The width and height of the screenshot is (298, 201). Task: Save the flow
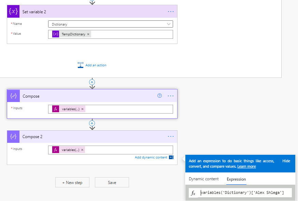(112, 183)
